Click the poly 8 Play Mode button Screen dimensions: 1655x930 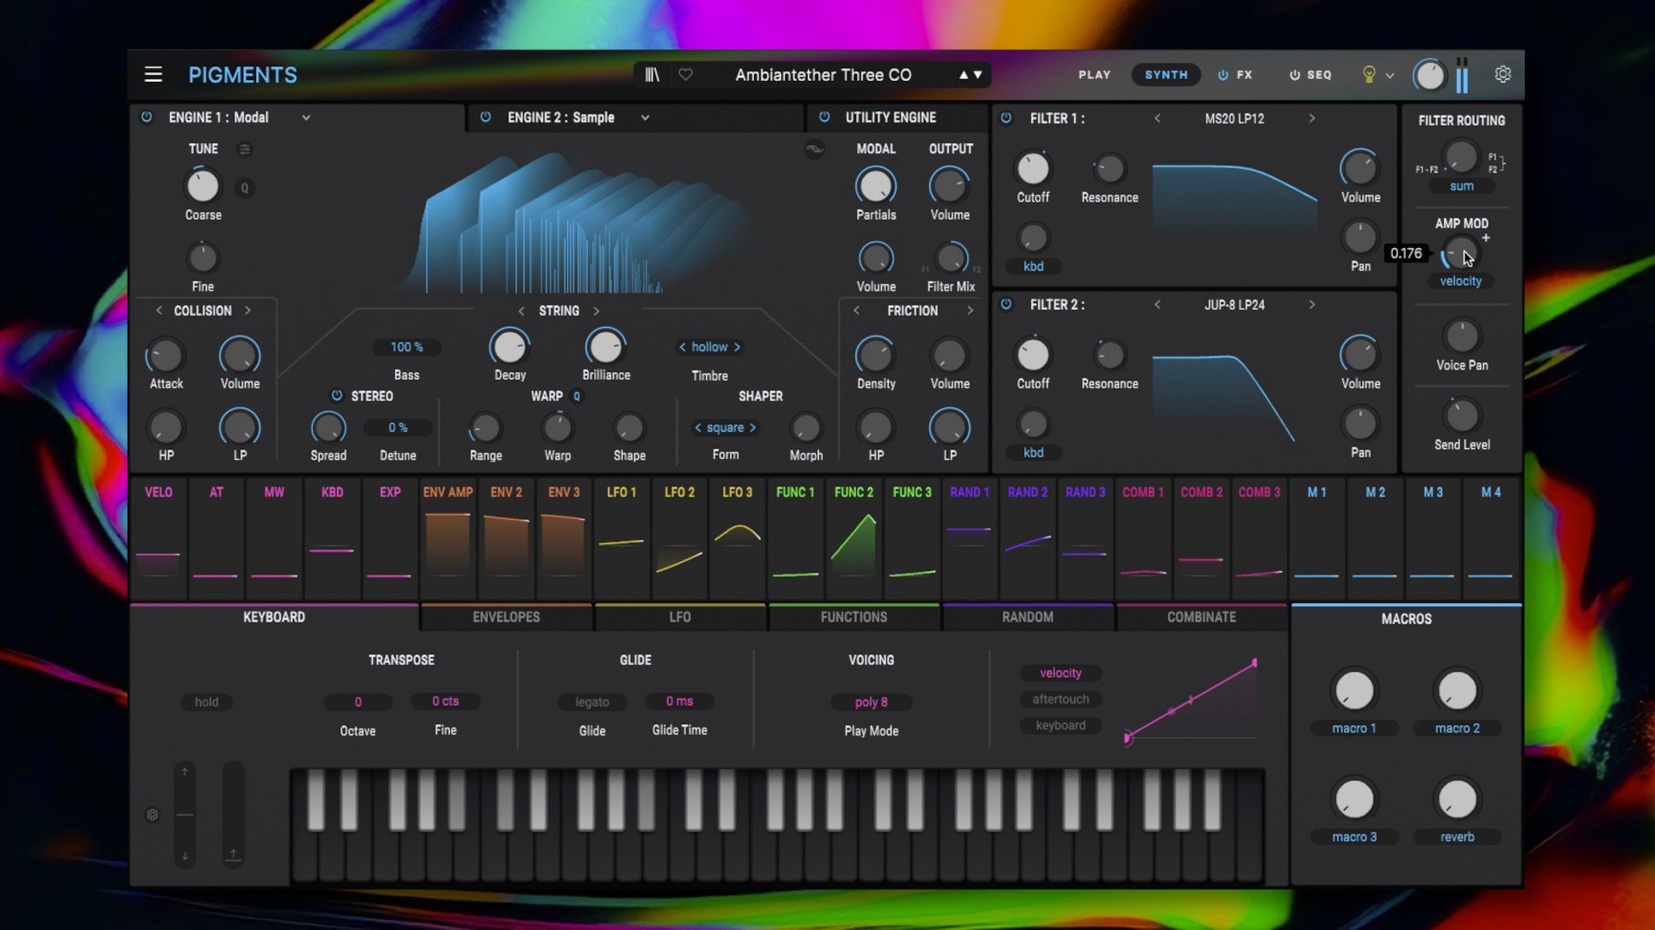click(x=871, y=702)
